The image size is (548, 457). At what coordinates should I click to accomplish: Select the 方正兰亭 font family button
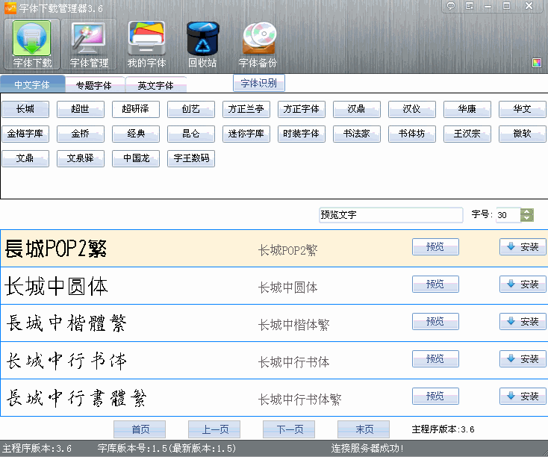pos(246,109)
